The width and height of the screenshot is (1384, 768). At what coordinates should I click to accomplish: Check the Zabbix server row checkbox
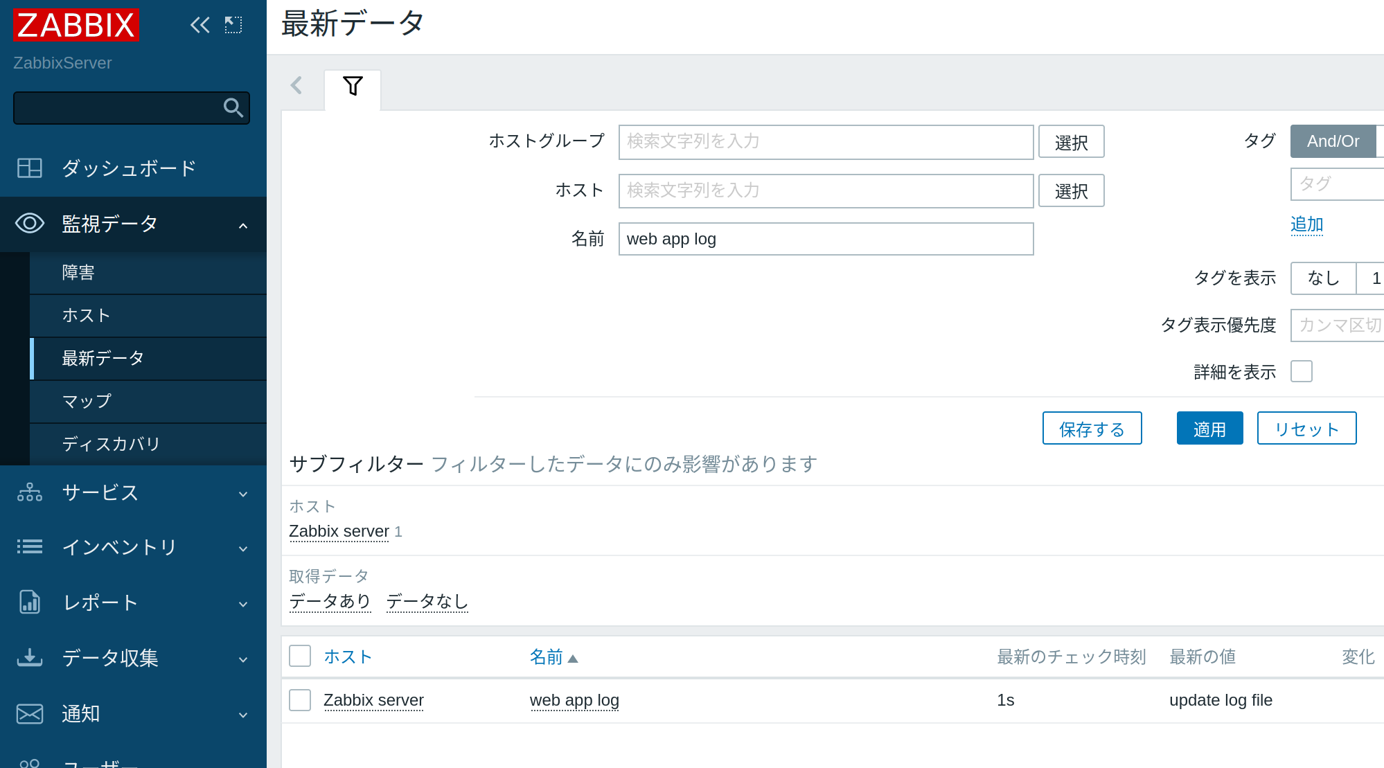(300, 700)
